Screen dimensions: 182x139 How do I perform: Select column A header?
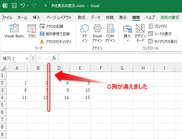coord(17,68)
